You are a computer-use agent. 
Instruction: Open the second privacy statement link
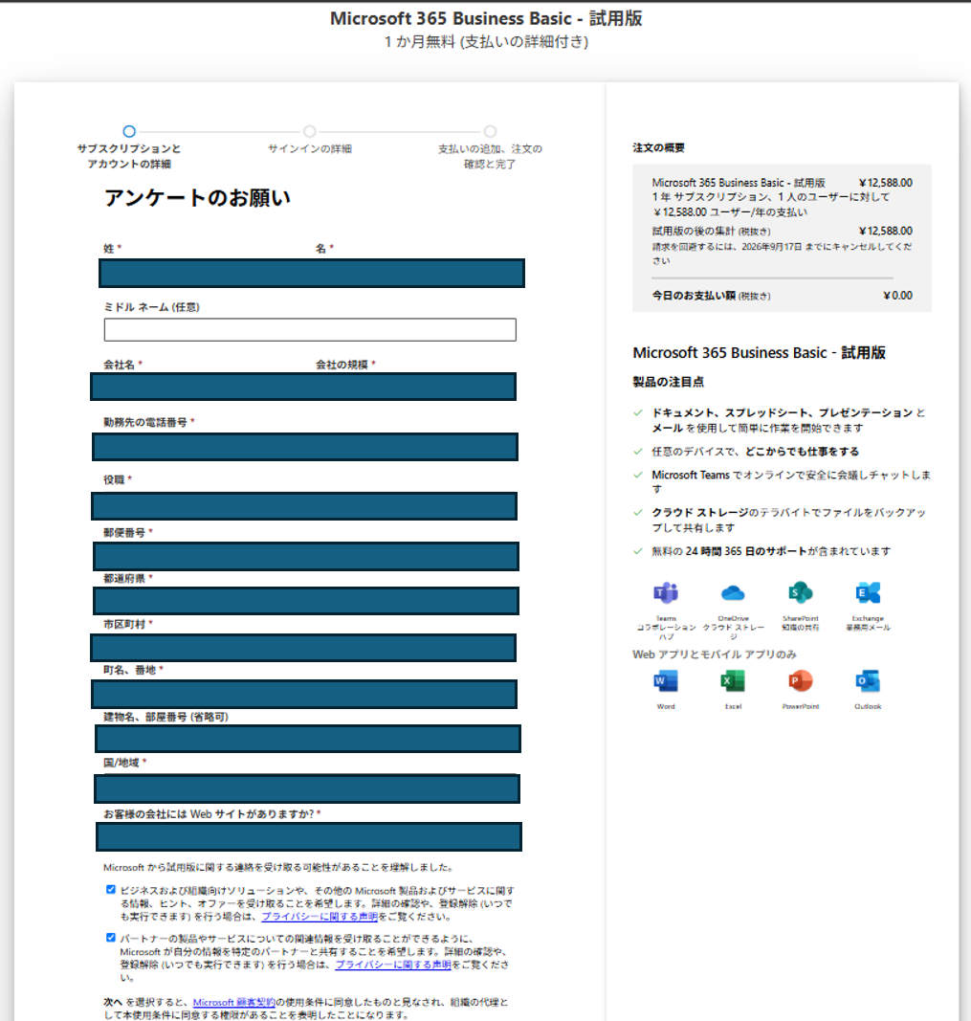393,965
